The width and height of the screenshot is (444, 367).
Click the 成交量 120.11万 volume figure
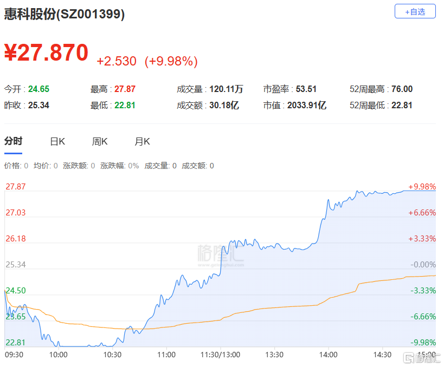pos(226,89)
